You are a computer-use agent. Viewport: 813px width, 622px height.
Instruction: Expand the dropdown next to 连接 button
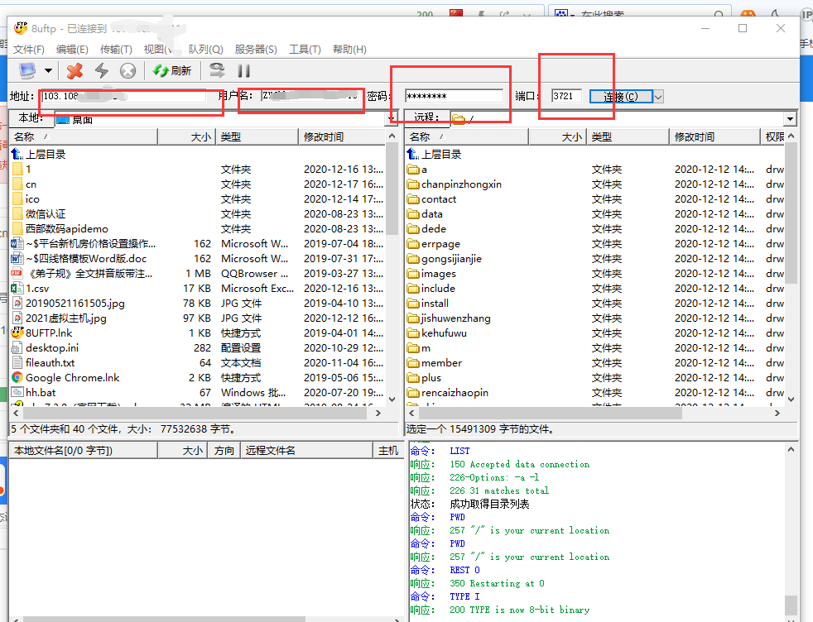click(x=658, y=97)
